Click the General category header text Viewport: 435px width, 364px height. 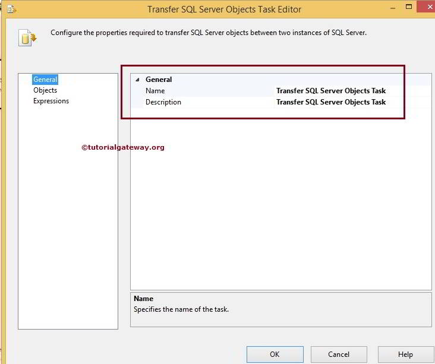pyautogui.click(x=159, y=80)
